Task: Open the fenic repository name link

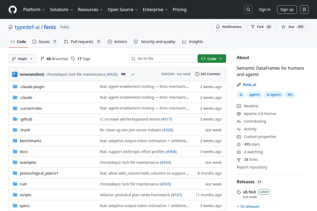Action: point(50,27)
